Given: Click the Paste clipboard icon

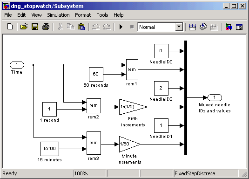Looking at the screenshot, I should pos(81,27).
